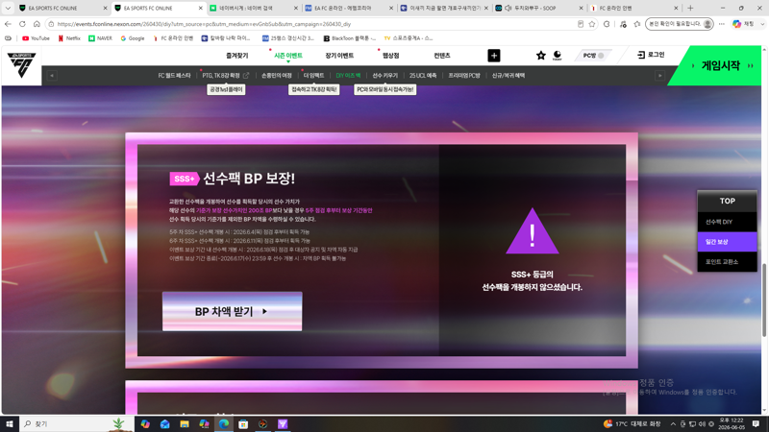Jump to 일간 보상 section
Viewport: 769px width, 432px height.
click(x=728, y=242)
